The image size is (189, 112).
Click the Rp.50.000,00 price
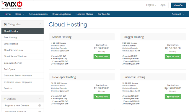pyautogui.click(x=173, y=48)
